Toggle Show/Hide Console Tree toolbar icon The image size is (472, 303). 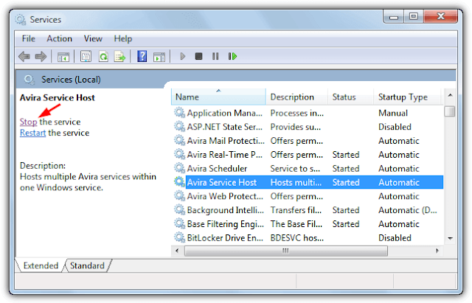pos(63,56)
